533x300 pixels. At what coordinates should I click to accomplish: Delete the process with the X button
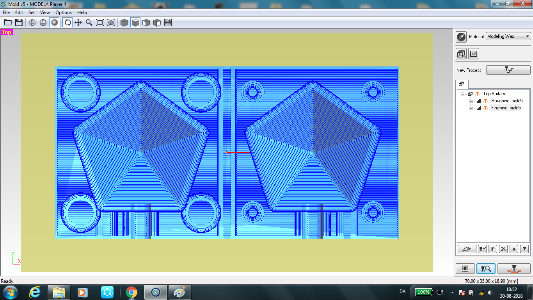503,249
